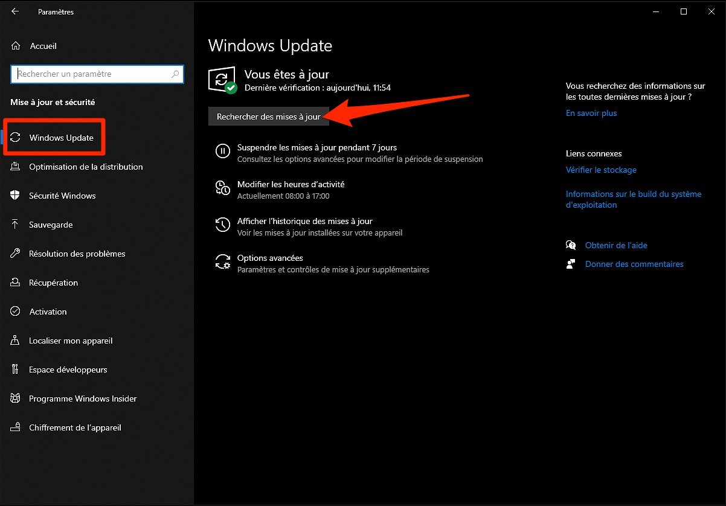The width and height of the screenshot is (726, 506).
Task: Click Espace développeurs tools icon
Action: [x=16, y=370]
